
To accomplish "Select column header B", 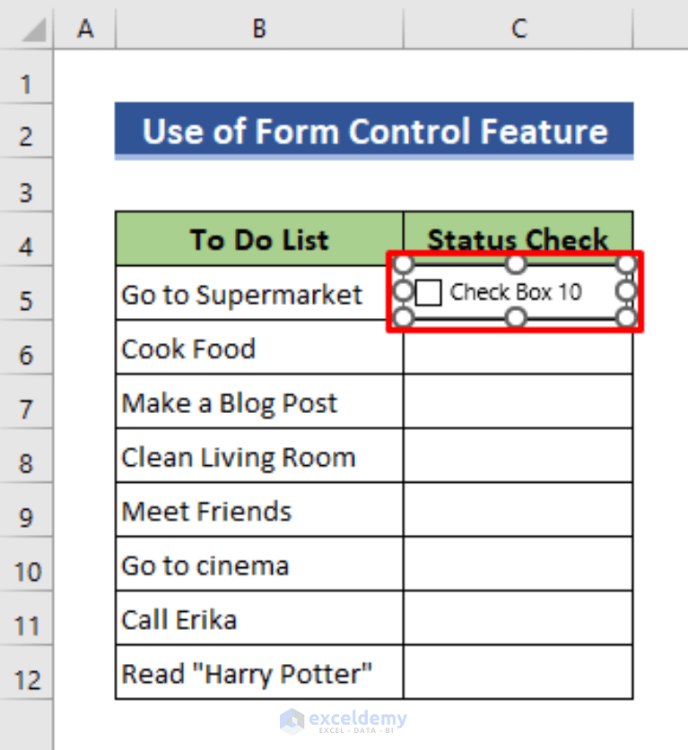I will pos(258,28).
